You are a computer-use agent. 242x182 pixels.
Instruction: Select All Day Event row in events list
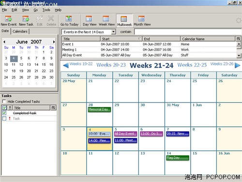coord(149,55)
